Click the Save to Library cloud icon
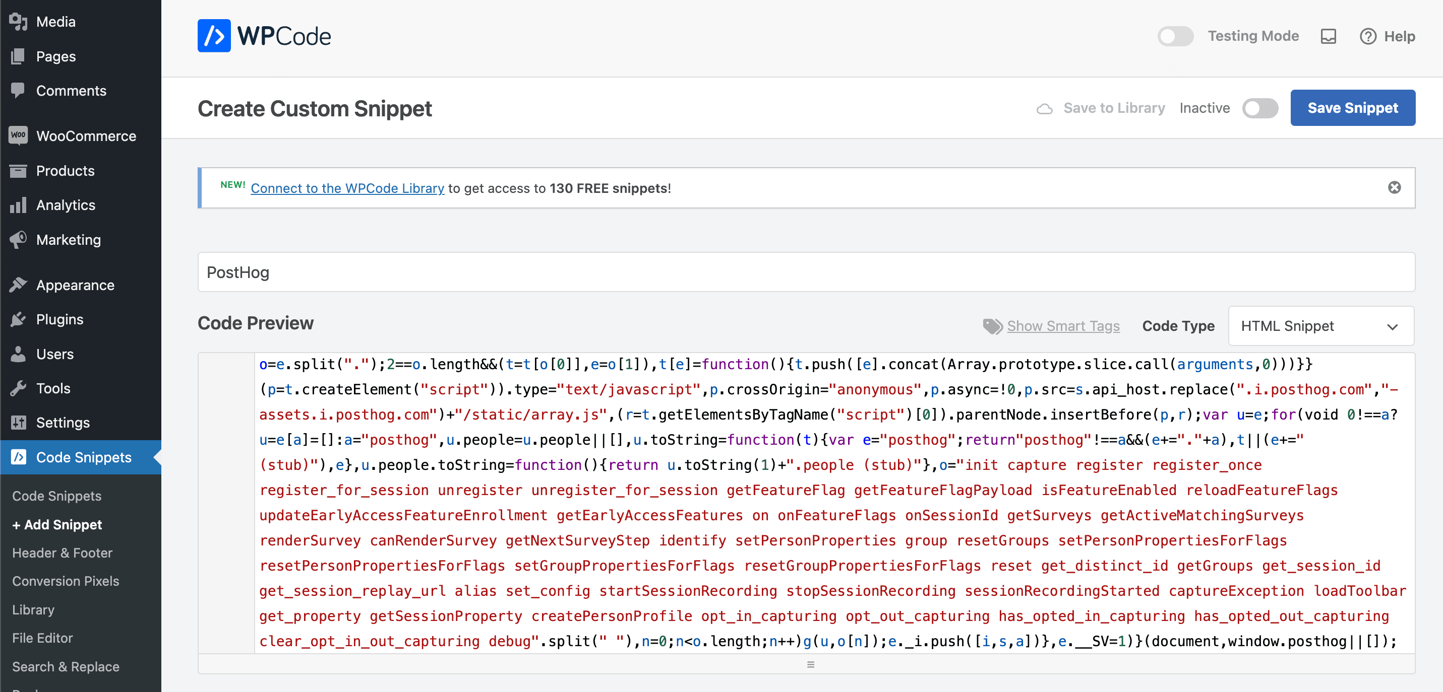 tap(1044, 108)
